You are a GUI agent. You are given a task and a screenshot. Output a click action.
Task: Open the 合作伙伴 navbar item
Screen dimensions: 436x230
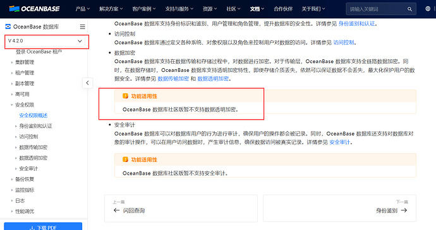(283, 9)
